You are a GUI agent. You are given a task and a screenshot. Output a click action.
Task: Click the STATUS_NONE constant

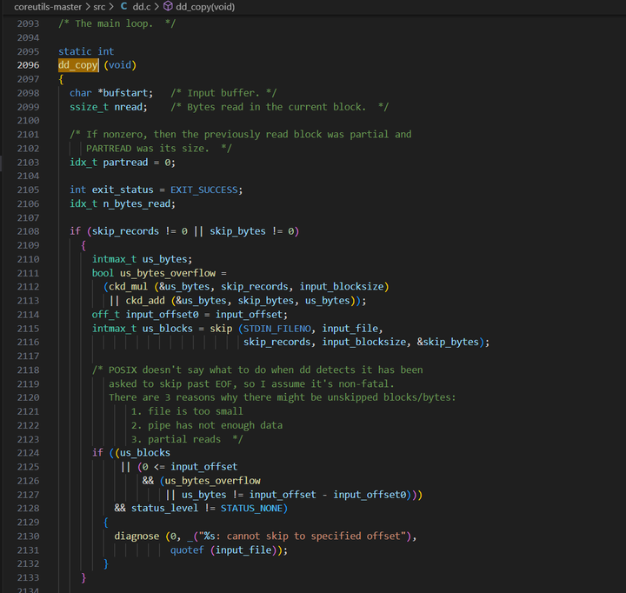click(x=252, y=508)
